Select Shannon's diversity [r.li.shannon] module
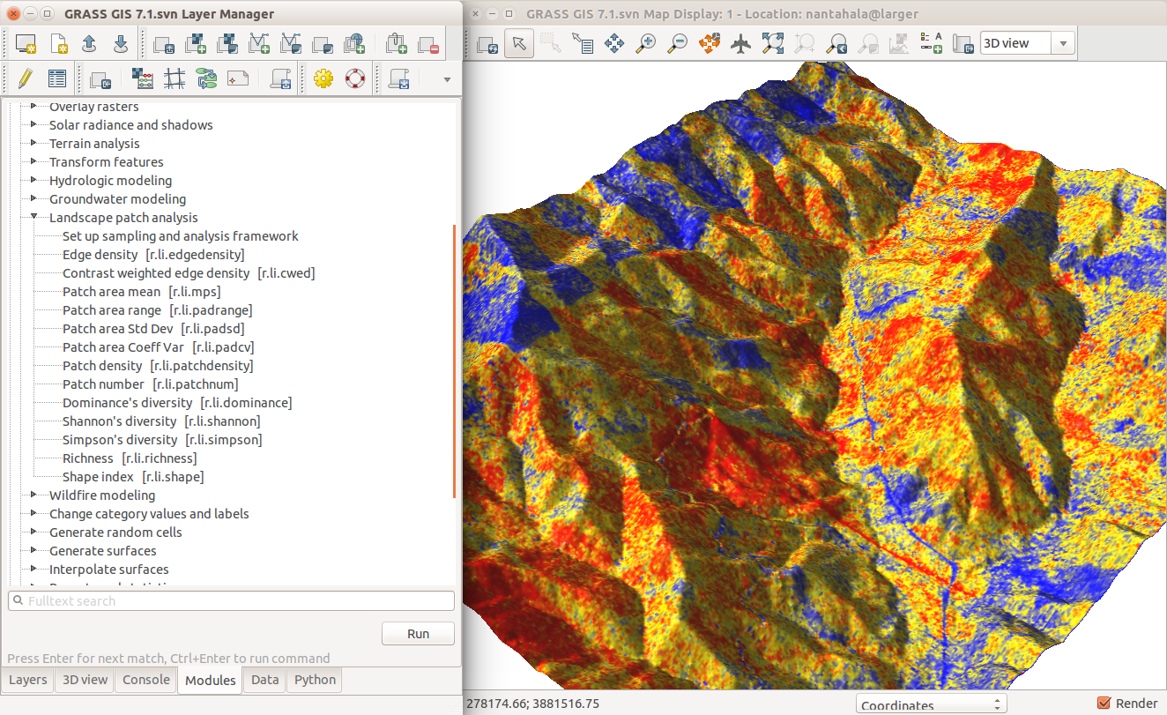 click(x=161, y=421)
